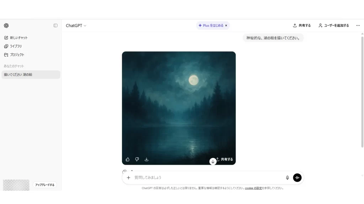Like the image with thumbs up
This screenshot has width=364, height=204.
pyautogui.click(x=128, y=159)
